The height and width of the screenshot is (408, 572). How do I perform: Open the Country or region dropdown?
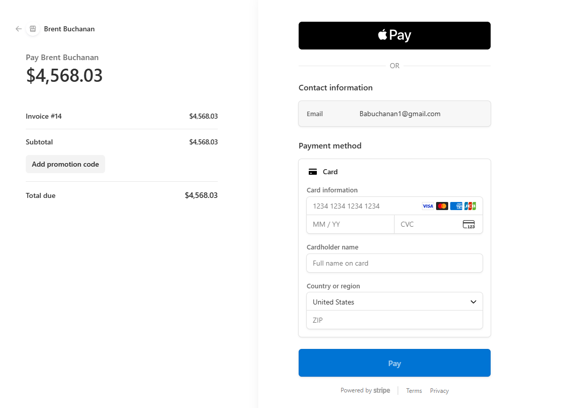coord(394,301)
